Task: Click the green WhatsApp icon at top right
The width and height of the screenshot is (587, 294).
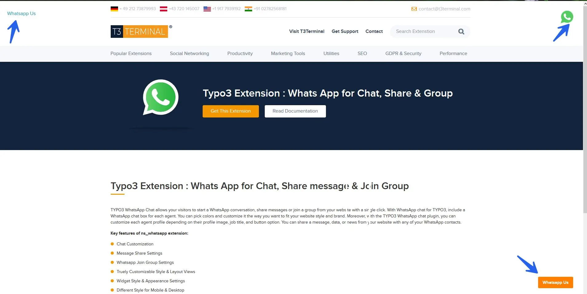Action: [567, 17]
